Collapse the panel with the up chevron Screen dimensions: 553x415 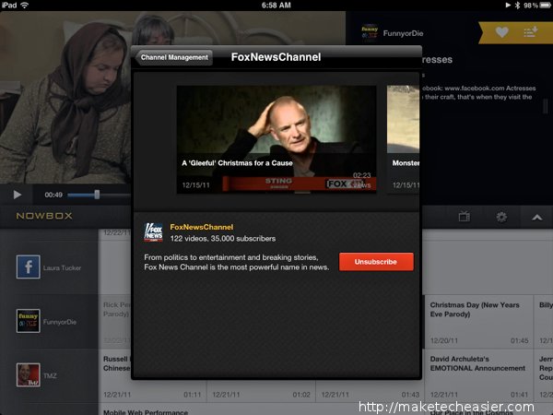[536, 217]
